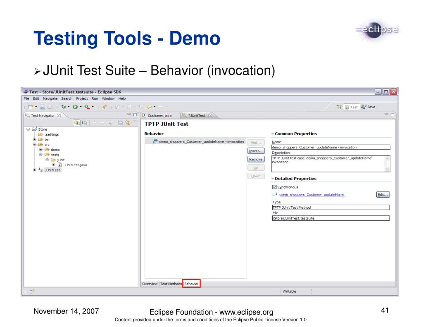This screenshot has height=327, width=423.
Task: Click the File path field
Action: coord(331,218)
